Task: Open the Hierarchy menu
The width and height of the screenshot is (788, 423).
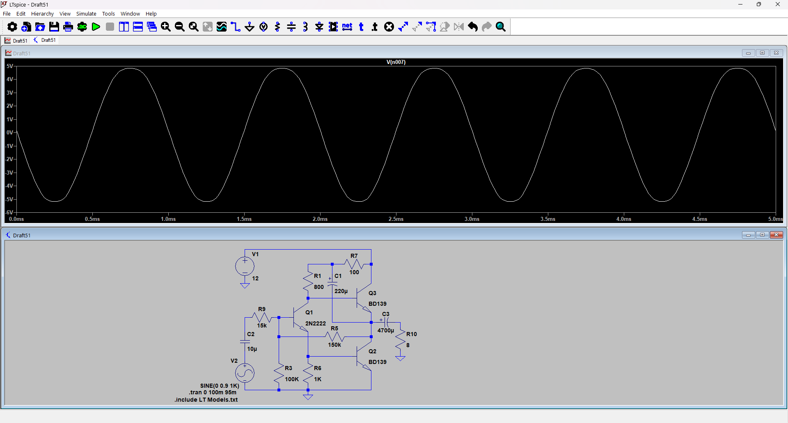Action: (42, 14)
